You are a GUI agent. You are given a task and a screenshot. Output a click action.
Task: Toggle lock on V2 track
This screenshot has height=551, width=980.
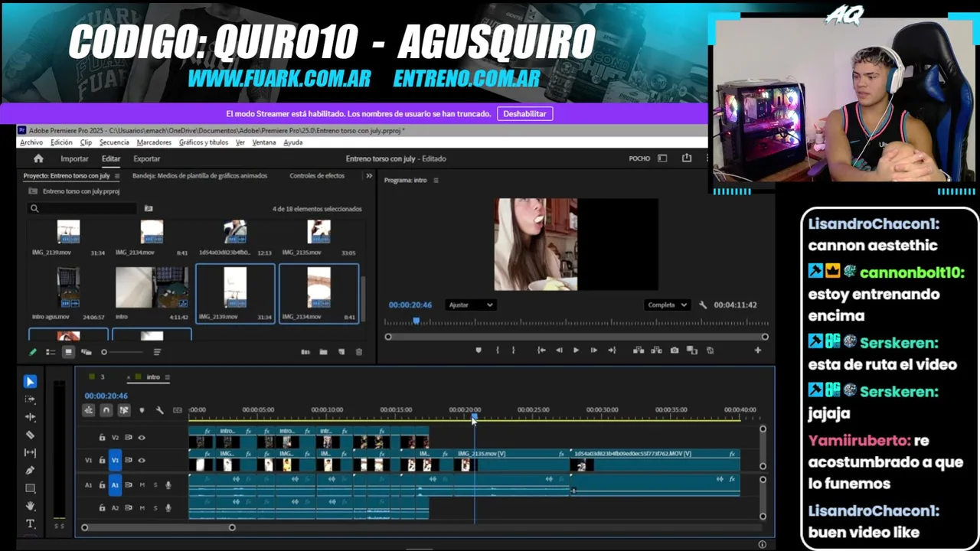pyautogui.click(x=102, y=438)
